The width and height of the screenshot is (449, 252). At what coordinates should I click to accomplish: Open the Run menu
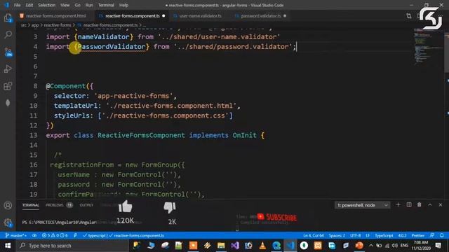tap(89, 5)
